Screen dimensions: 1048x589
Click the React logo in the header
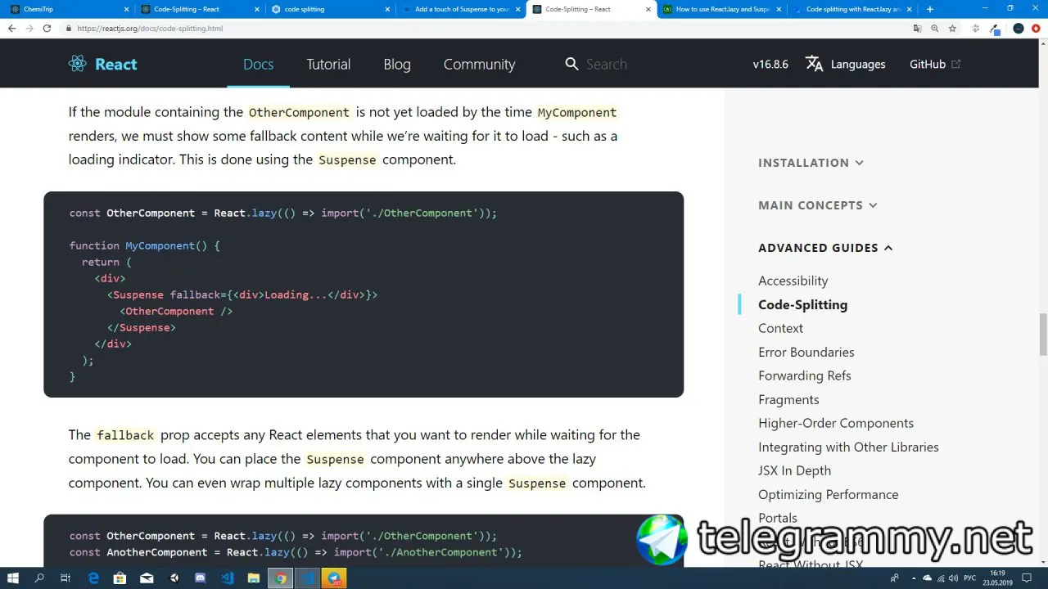[x=103, y=64]
